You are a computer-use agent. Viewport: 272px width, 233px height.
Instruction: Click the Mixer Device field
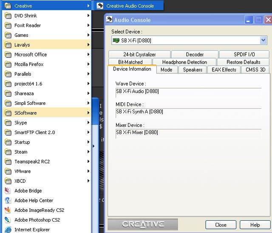188,134
